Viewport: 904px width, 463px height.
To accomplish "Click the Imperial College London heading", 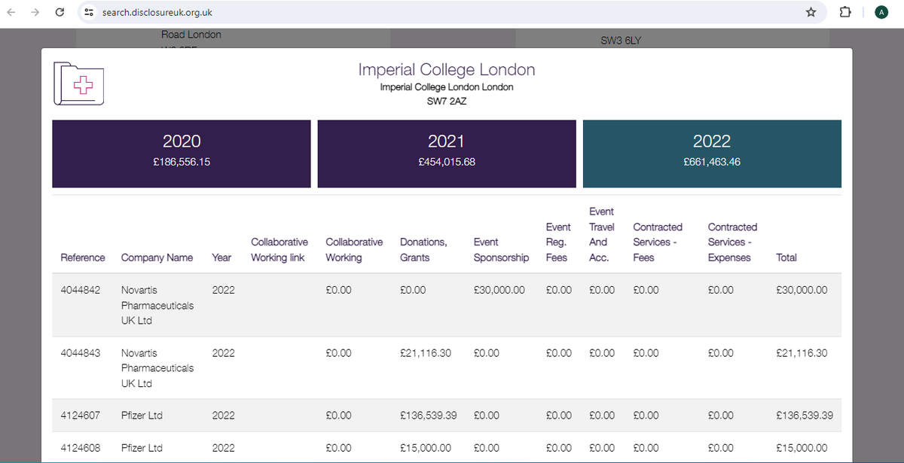I will tap(447, 70).
